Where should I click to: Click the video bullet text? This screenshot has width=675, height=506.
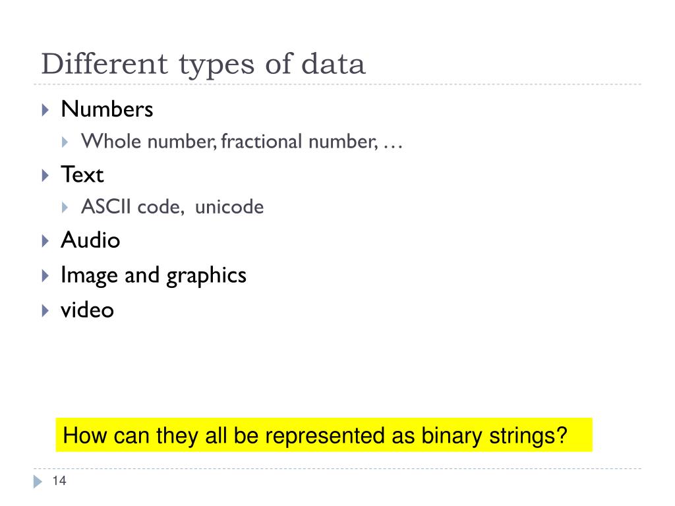[x=88, y=310]
